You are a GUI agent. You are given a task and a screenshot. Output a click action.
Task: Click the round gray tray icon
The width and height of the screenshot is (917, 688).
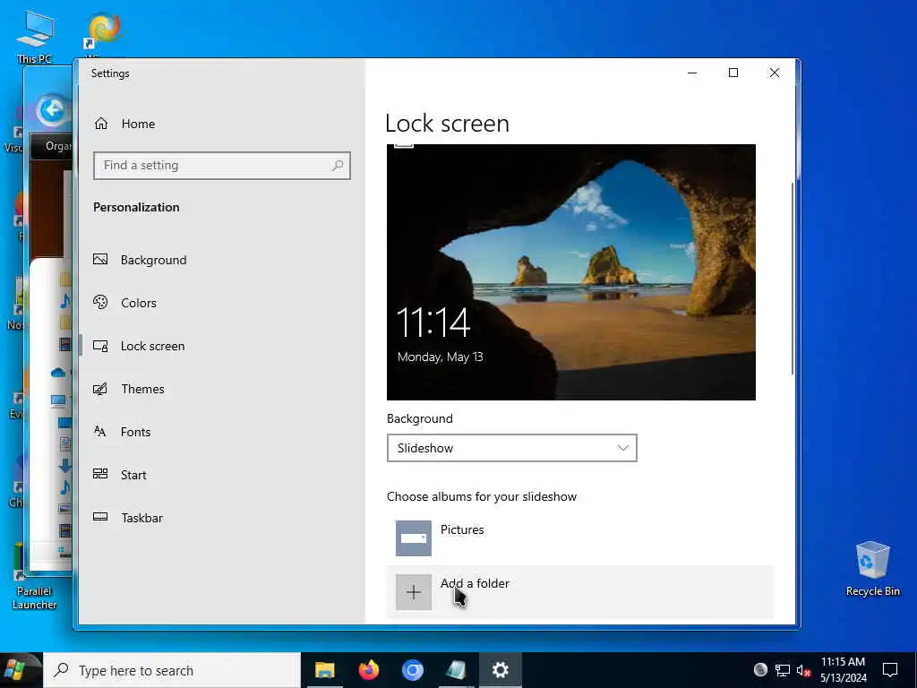760,670
